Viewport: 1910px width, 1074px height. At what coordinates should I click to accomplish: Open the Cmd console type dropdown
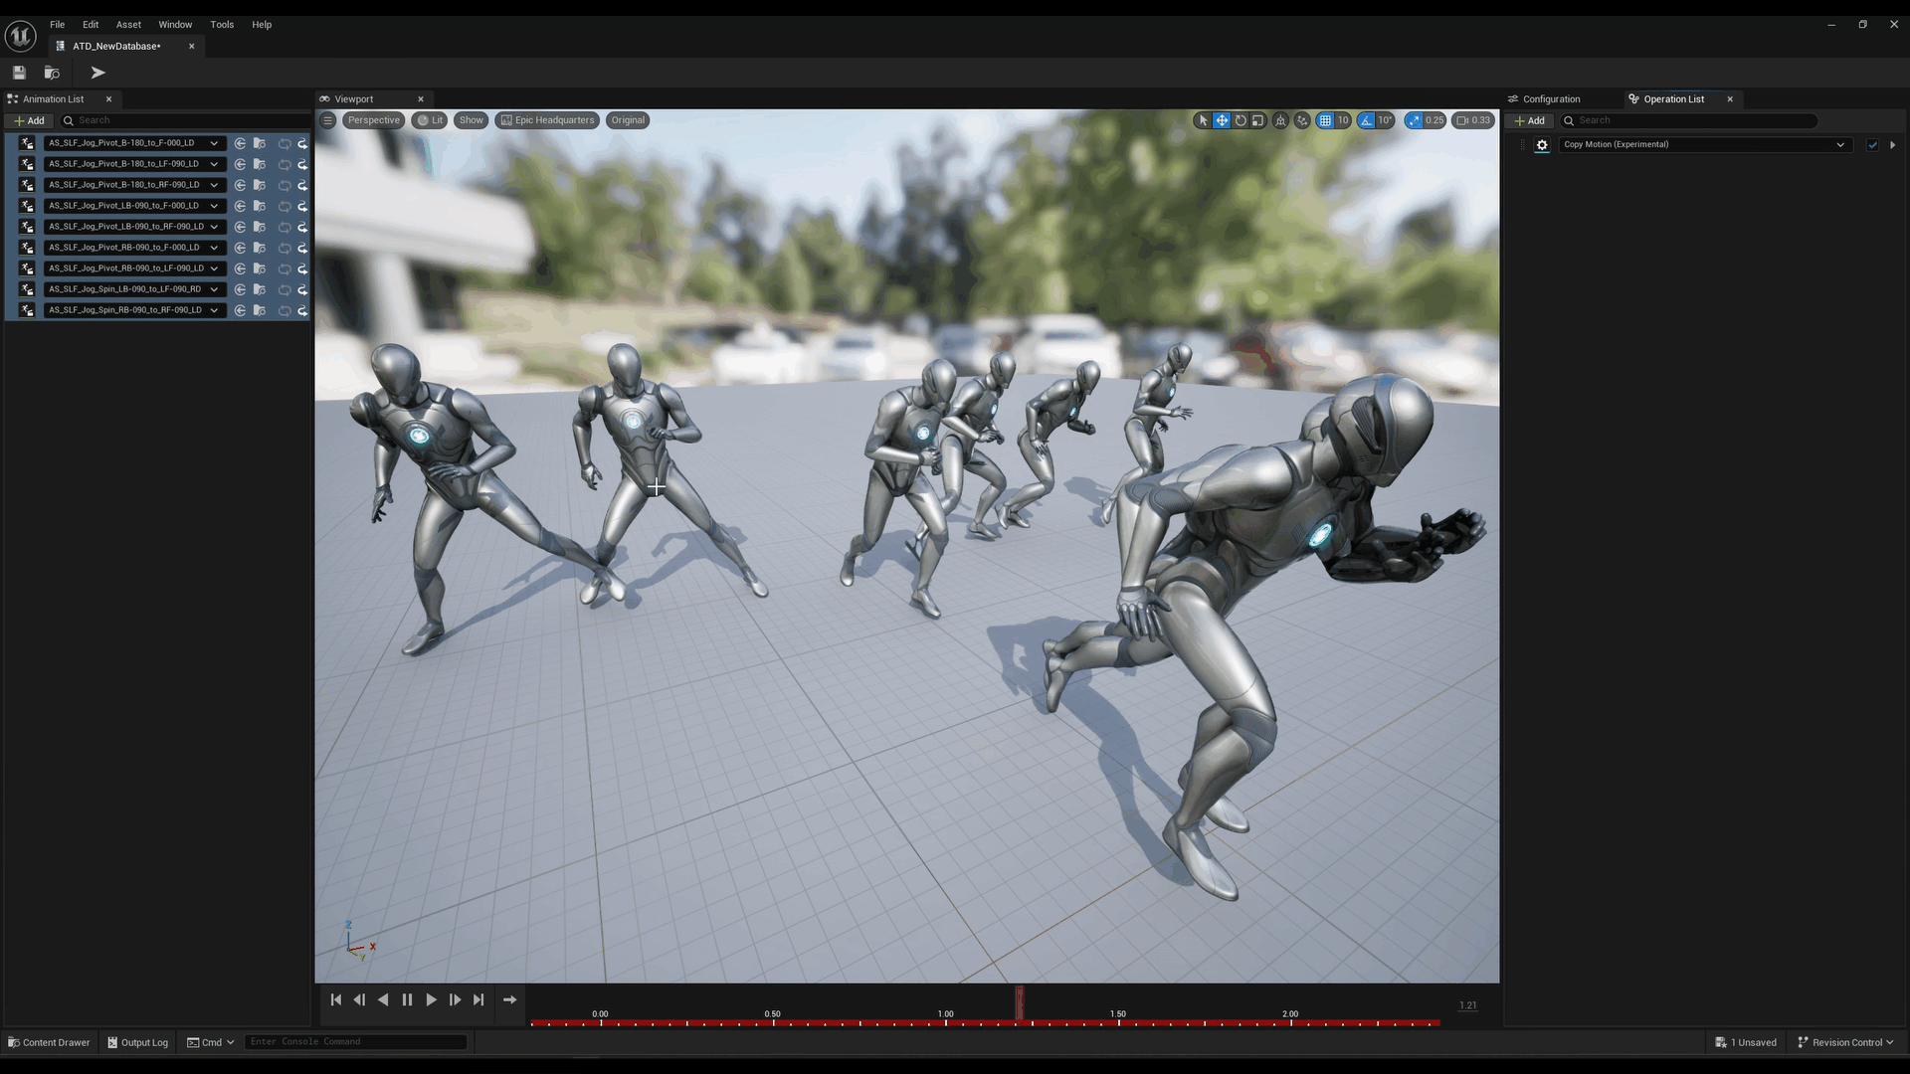(211, 1042)
